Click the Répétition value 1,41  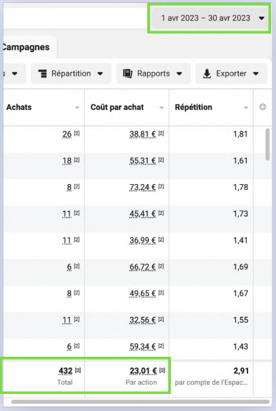[240, 240]
